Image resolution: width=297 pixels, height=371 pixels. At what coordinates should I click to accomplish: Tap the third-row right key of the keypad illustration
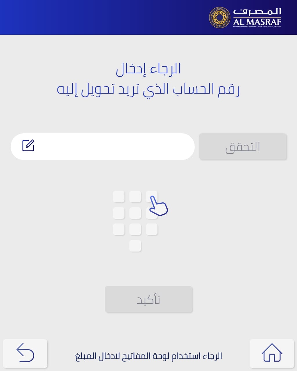(152, 229)
